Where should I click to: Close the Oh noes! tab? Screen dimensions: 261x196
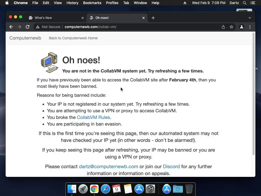click(x=143, y=18)
